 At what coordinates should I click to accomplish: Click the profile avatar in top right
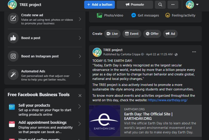[190, 5]
